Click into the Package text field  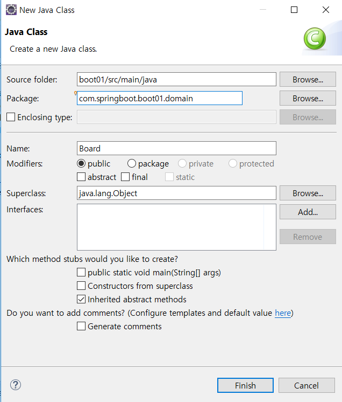(160, 98)
